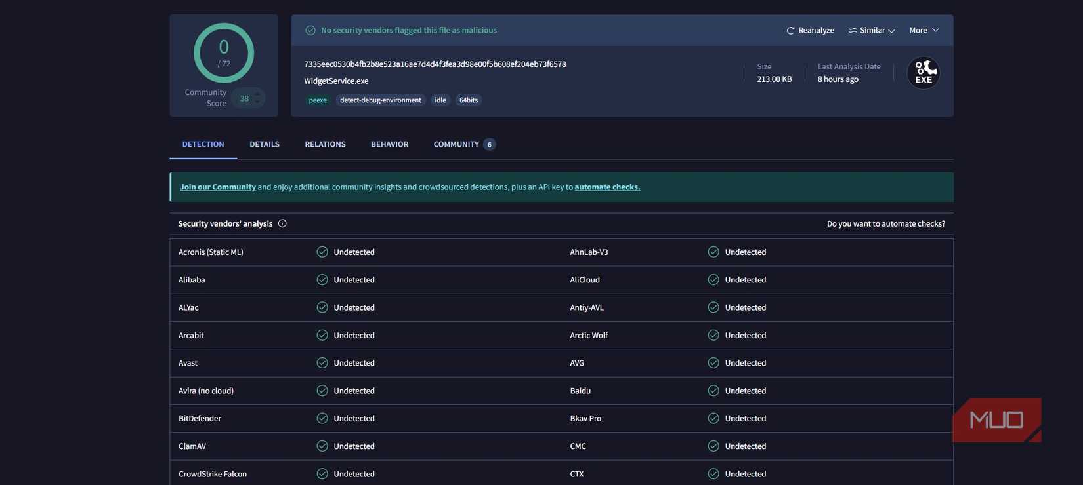Click the check icon in the Bkav Pro row
1083x485 pixels.
(x=713, y=418)
